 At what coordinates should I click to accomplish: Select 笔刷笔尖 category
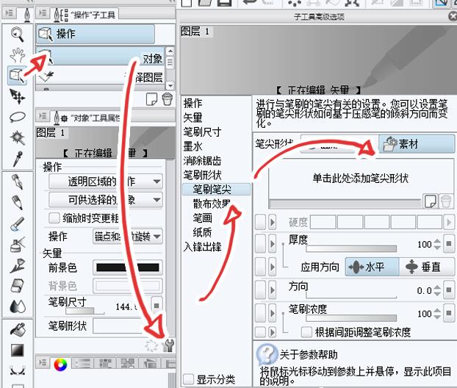pyautogui.click(x=216, y=190)
